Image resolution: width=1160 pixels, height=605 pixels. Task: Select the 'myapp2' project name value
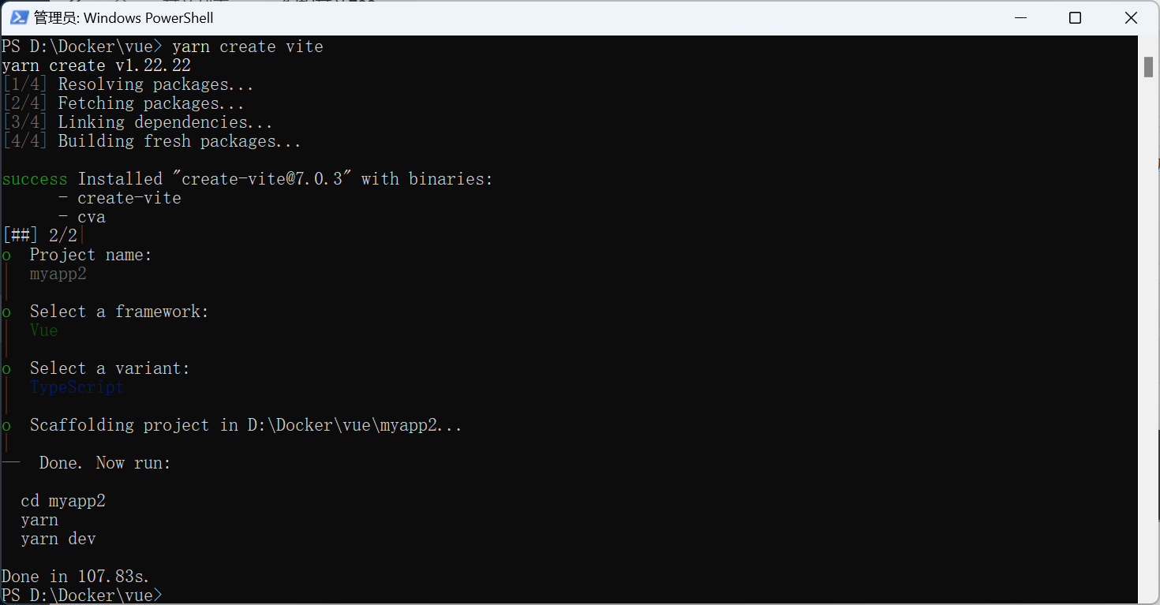coord(58,274)
